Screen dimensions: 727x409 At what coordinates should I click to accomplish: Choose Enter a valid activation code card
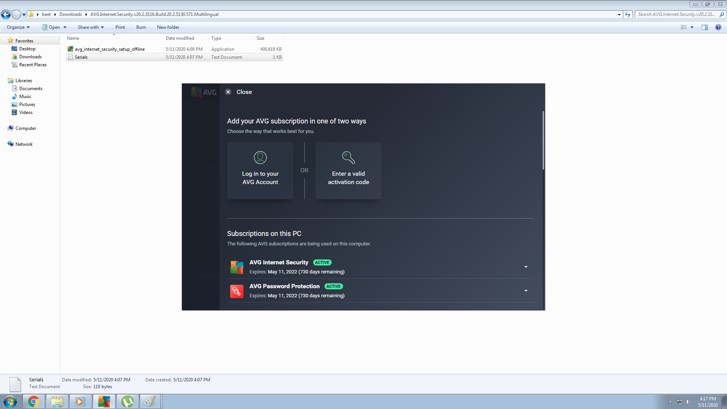click(x=348, y=170)
